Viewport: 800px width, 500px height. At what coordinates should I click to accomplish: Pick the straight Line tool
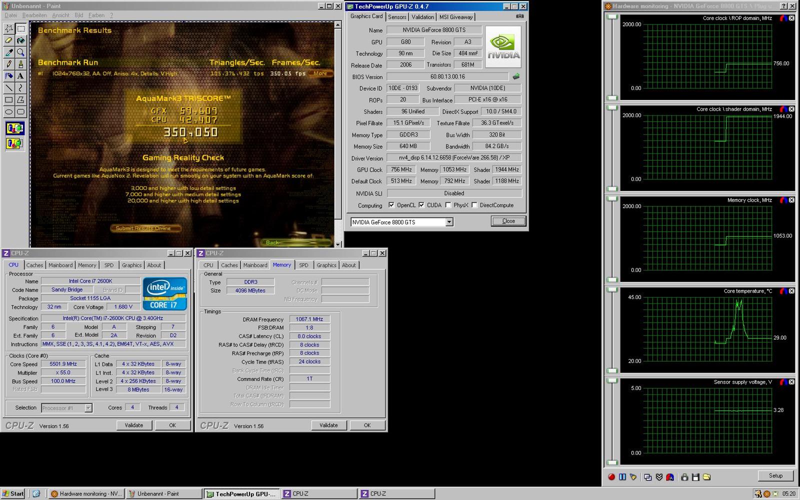(x=9, y=88)
